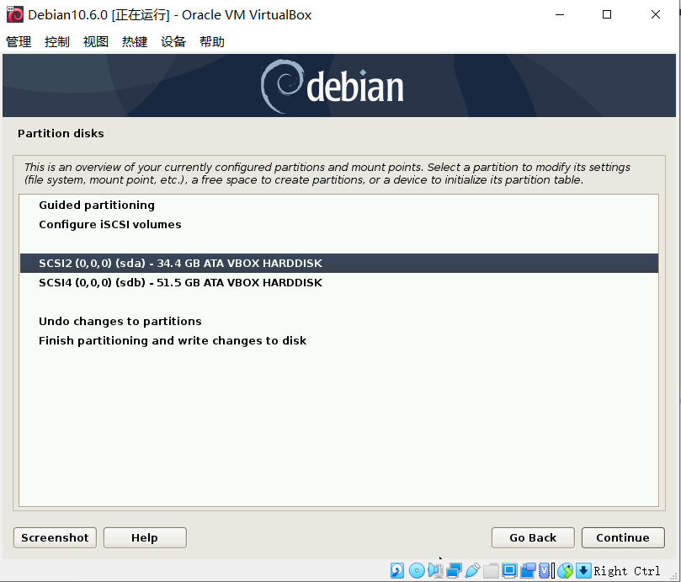Open the USB devices status icon
The image size is (681, 582).
[471, 571]
